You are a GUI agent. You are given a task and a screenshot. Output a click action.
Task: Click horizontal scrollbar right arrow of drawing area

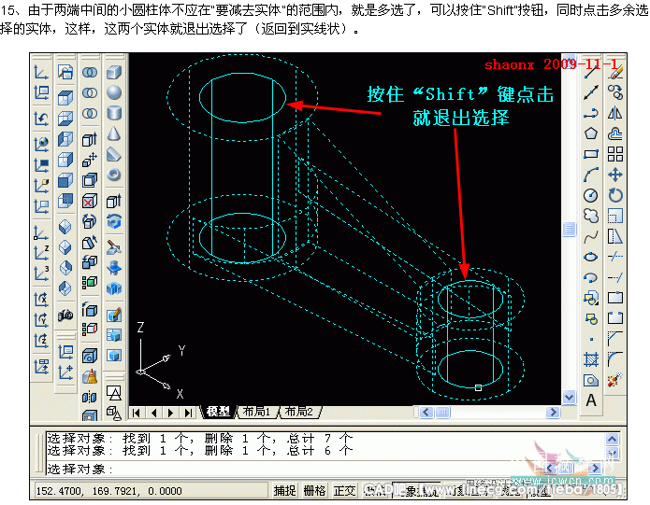pyautogui.click(x=553, y=413)
